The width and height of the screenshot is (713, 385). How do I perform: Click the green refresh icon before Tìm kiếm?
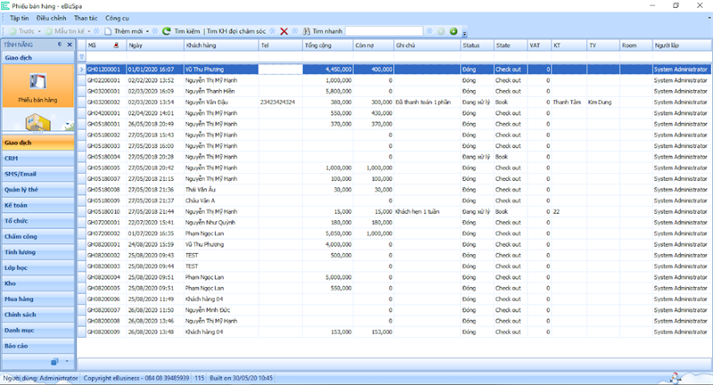(167, 31)
